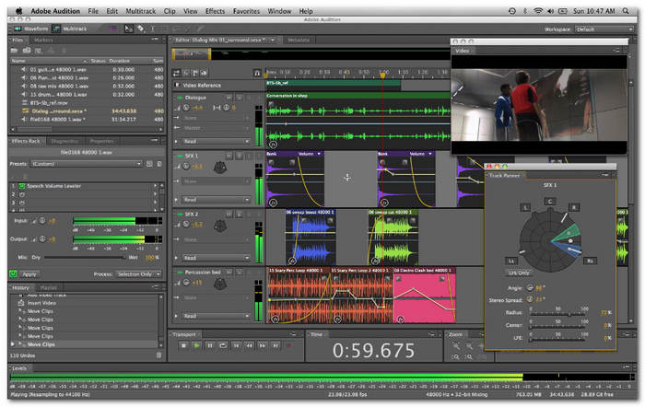Click the import file icon in Files panel
The image size is (645, 407).
[x=27, y=51]
